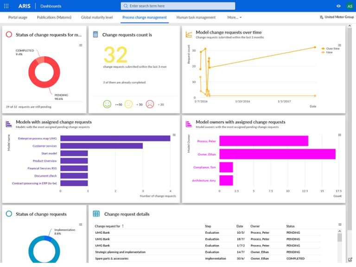Open the Human task management tab
Screen dimensions: 356x267
point(196,17)
